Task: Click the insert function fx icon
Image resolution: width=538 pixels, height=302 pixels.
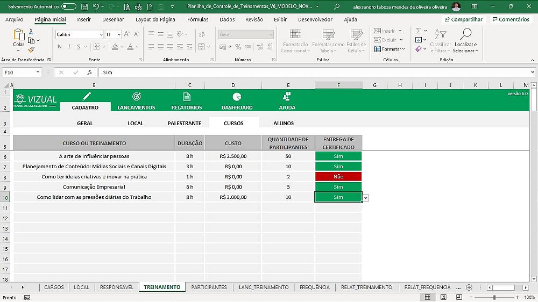Action: tap(89, 73)
